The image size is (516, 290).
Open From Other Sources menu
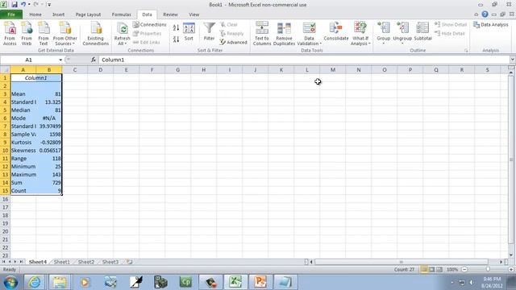[x=64, y=34]
